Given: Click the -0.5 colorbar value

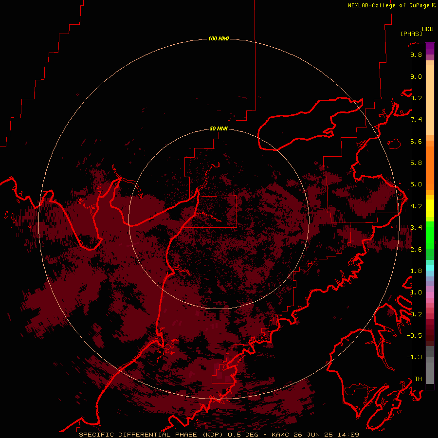Looking at the screenshot, I should (x=414, y=336).
